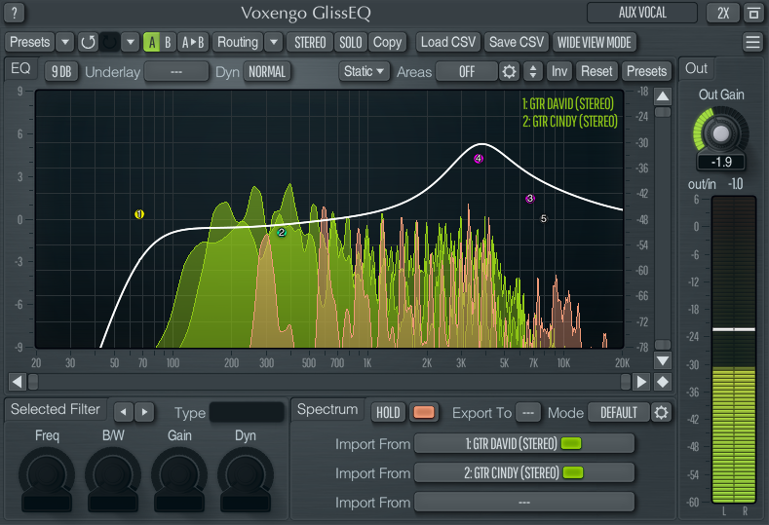Toggle WIDE VIEW MODE
This screenshot has width=769, height=525.
[594, 42]
